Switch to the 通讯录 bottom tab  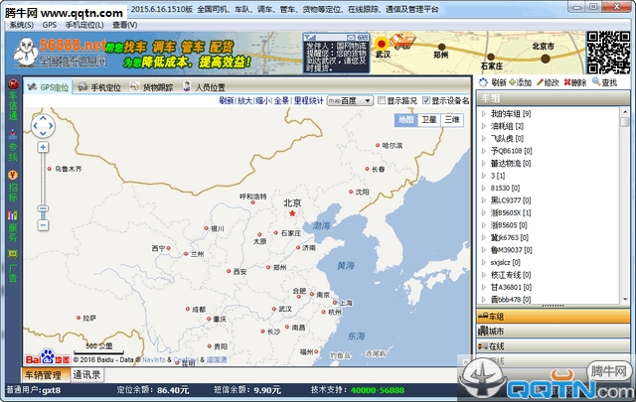(x=86, y=375)
